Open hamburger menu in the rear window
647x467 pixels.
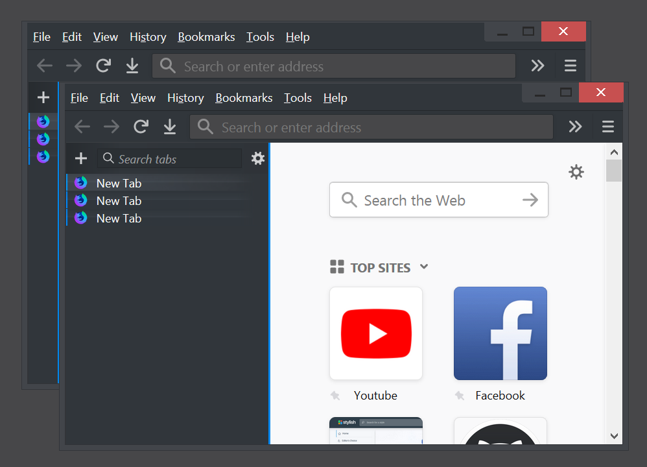(571, 66)
